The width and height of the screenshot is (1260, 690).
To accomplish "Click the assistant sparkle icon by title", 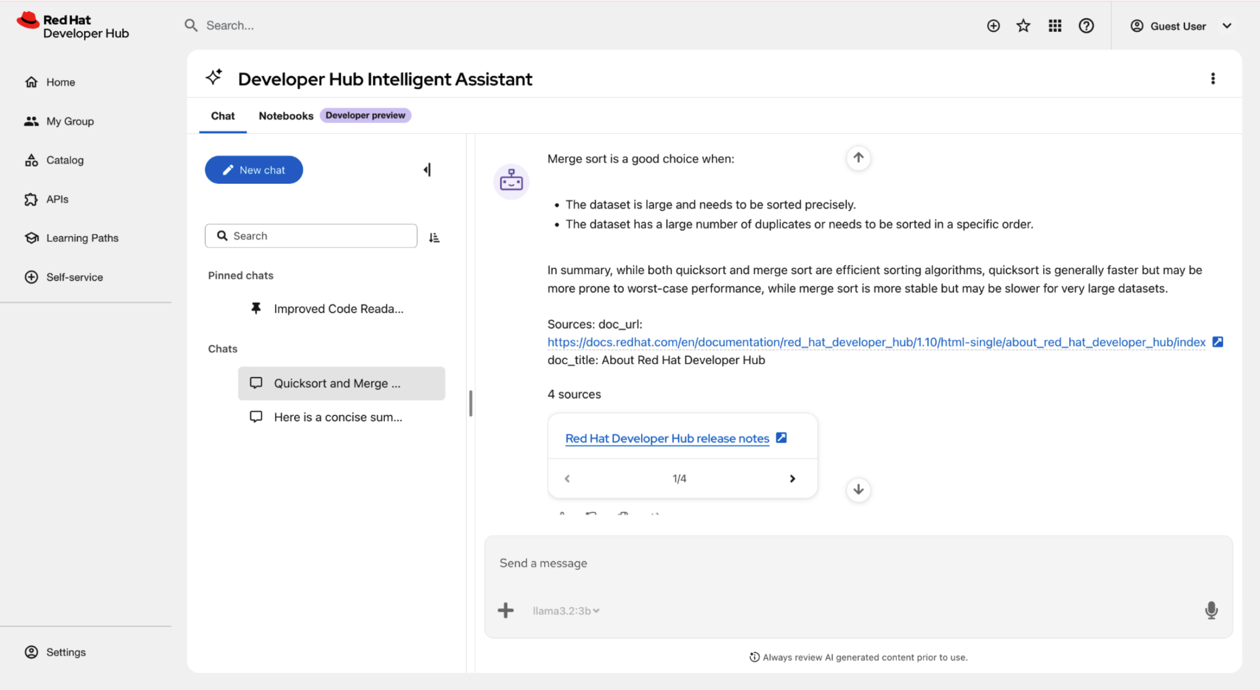I will click(215, 77).
